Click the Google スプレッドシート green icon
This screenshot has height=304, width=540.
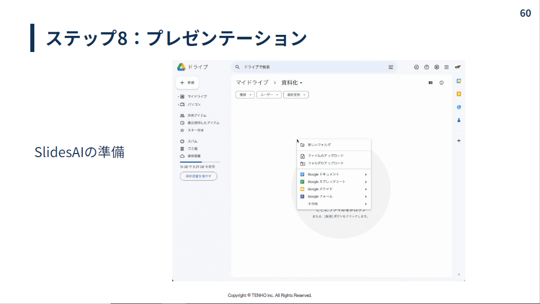pos(302,182)
